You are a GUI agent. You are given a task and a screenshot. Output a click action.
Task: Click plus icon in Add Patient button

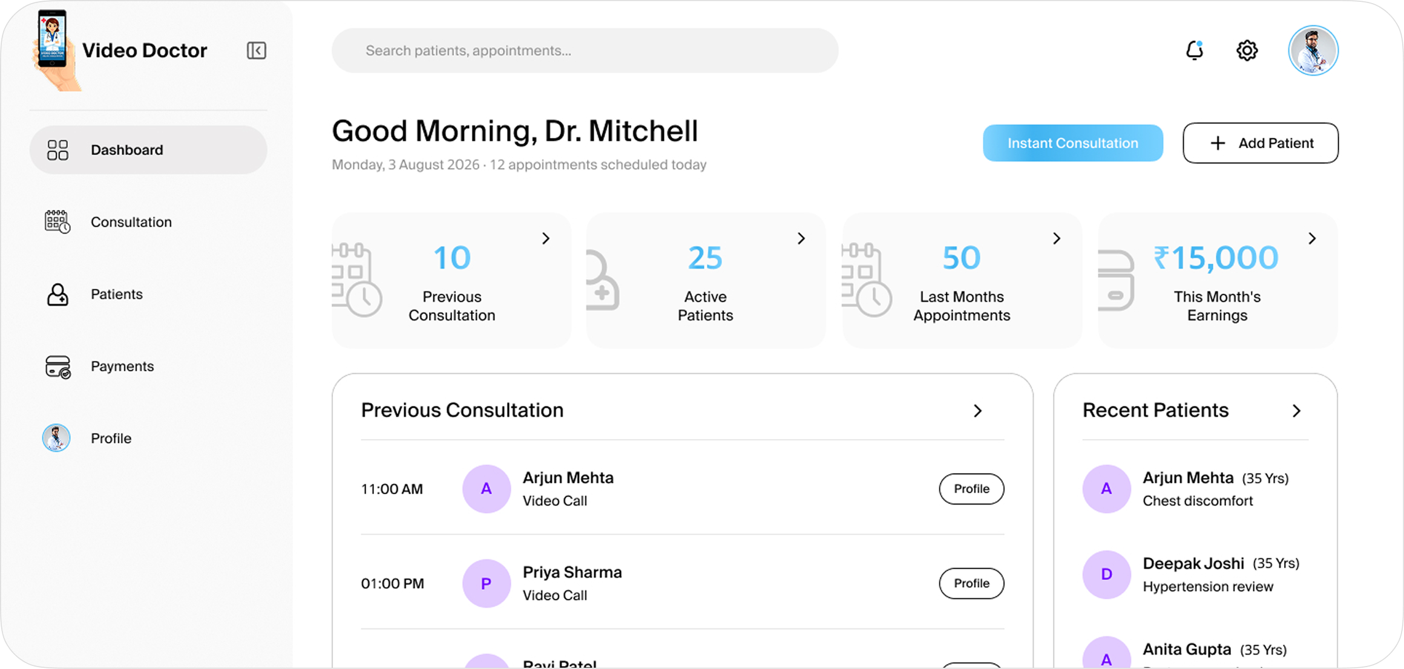(x=1218, y=143)
